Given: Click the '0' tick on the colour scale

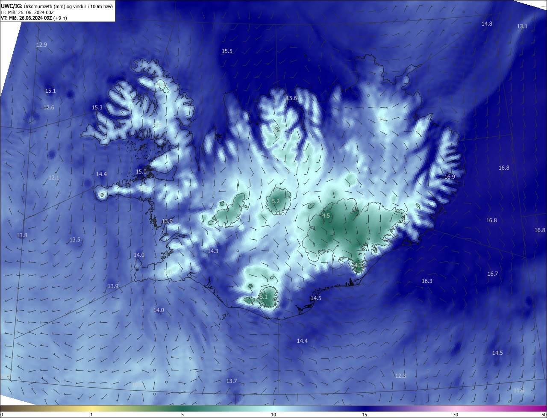Looking at the screenshot, I should [2, 415].
